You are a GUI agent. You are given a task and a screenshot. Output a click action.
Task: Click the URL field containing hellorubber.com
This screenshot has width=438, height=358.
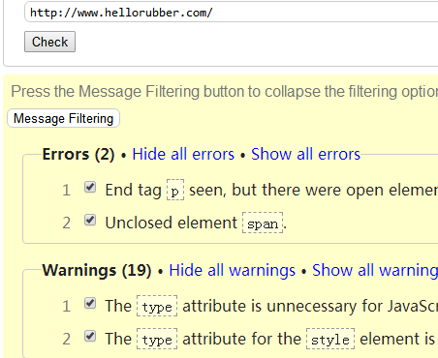click(232, 13)
